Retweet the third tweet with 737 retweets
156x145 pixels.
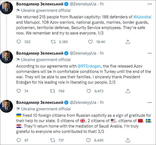[x=53, y=140]
